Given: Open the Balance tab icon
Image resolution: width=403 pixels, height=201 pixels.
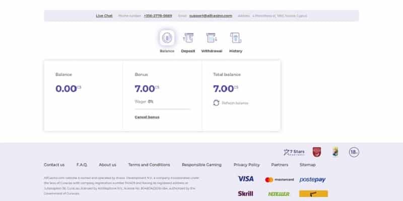Looking at the screenshot, I should [167, 38].
